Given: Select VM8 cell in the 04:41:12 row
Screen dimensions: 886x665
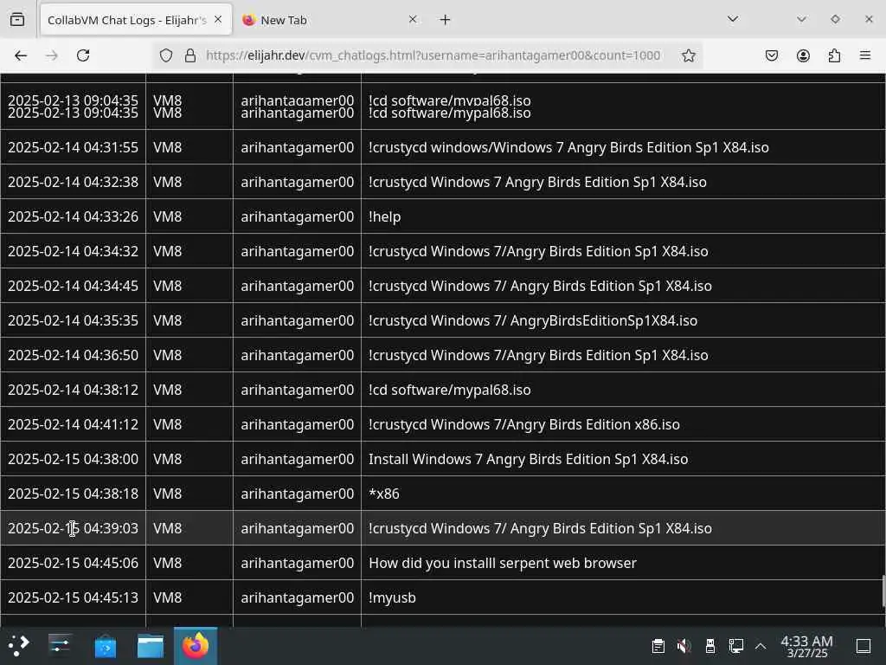Looking at the screenshot, I should coord(189,424).
